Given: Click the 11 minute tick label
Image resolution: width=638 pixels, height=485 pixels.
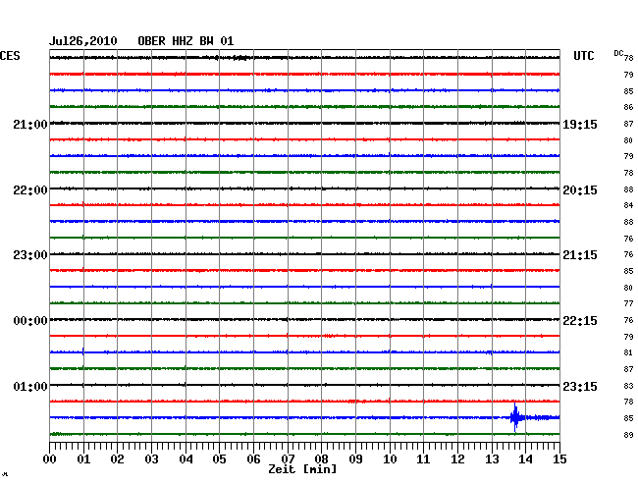Looking at the screenshot, I should tap(423, 458).
